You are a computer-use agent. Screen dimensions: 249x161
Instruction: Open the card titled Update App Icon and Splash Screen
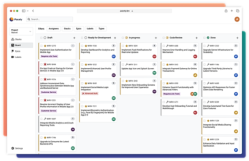pos(139,69)
